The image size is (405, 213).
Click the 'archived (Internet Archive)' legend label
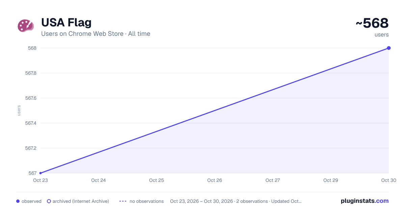click(x=81, y=201)
